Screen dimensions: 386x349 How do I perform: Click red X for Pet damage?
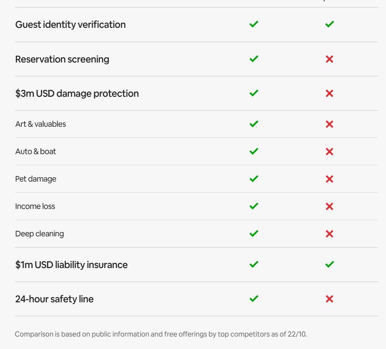[329, 179]
